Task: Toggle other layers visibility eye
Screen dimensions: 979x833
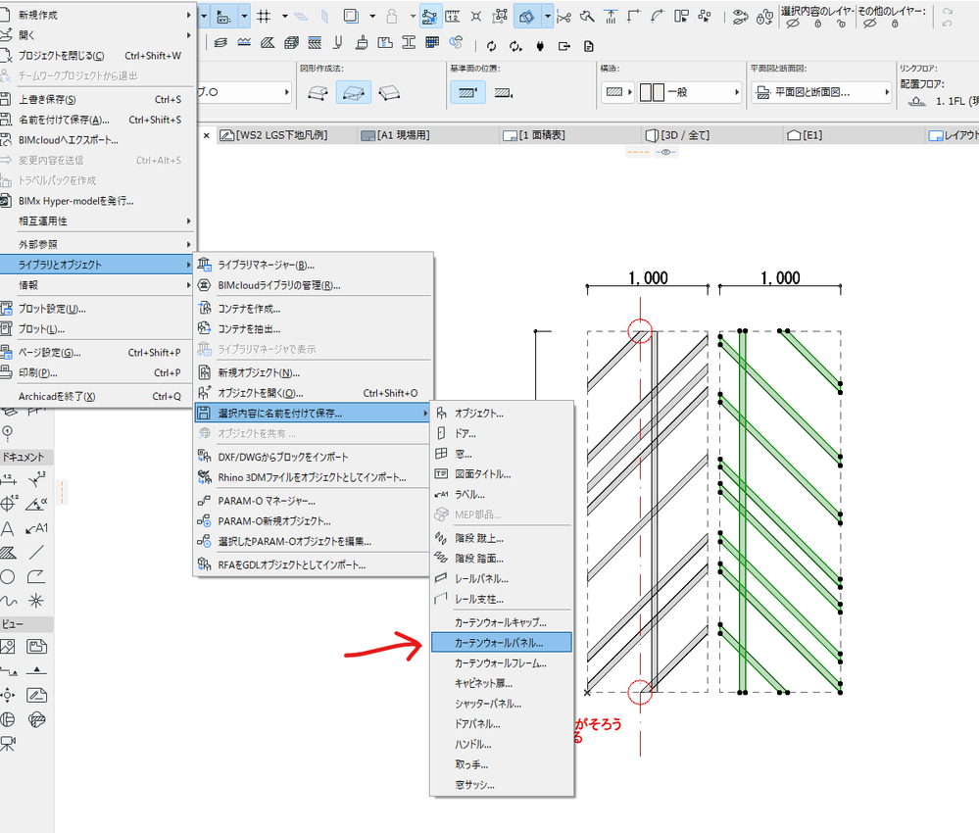Action: [x=870, y=24]
